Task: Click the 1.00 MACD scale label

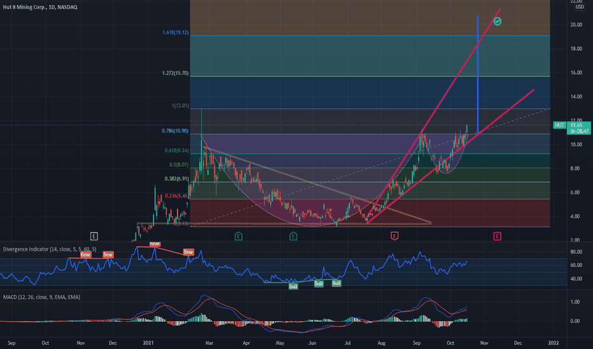Action: 575,302
